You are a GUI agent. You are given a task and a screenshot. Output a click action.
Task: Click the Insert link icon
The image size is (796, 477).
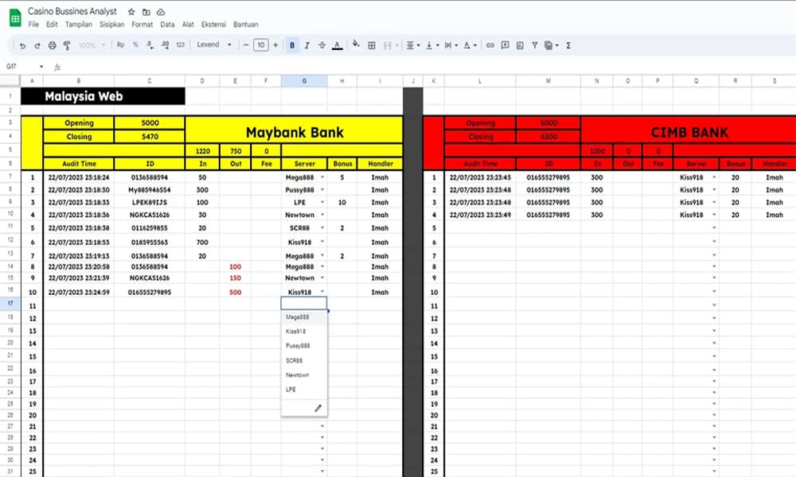click(x=490, y=45)
